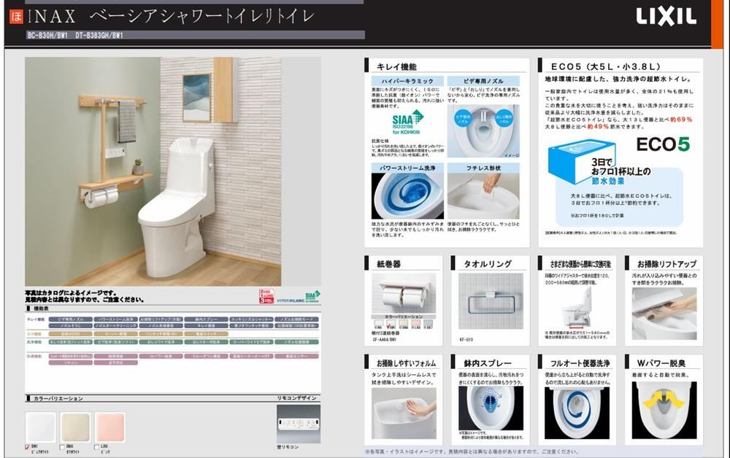Viewport: 730px width, 458px height.
Task: Click the KF-010 towel ring model text
Action: [x=466, y=339]
